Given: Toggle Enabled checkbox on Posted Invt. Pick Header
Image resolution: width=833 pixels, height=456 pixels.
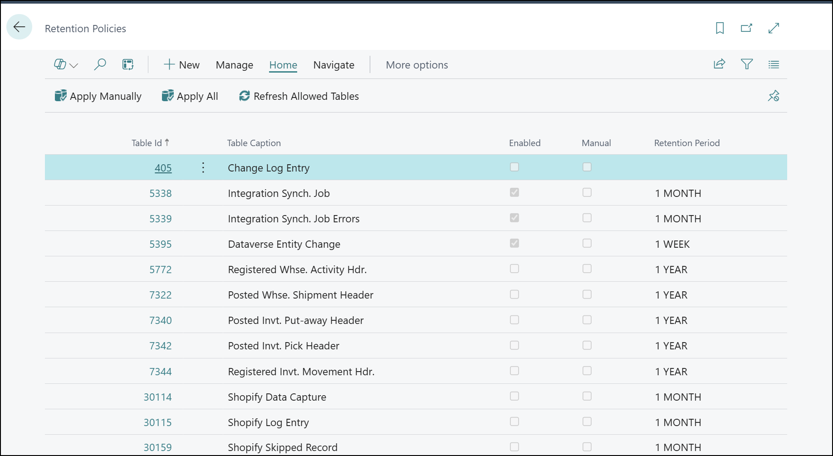Looking at the screenshot, I should pos(514,345).
